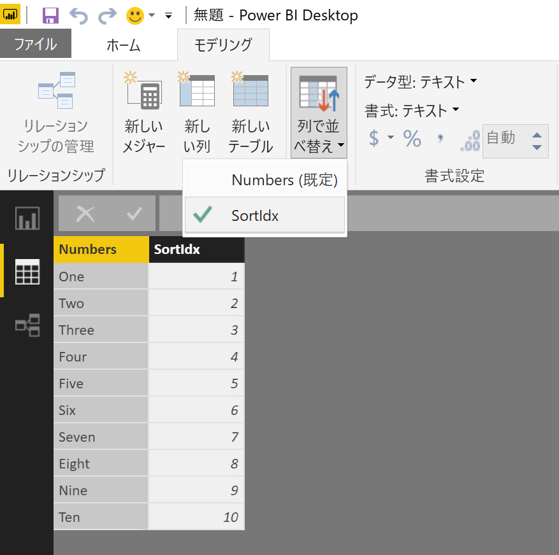
Task: Toggle the 列で並べ替え button
Action: 319,112
